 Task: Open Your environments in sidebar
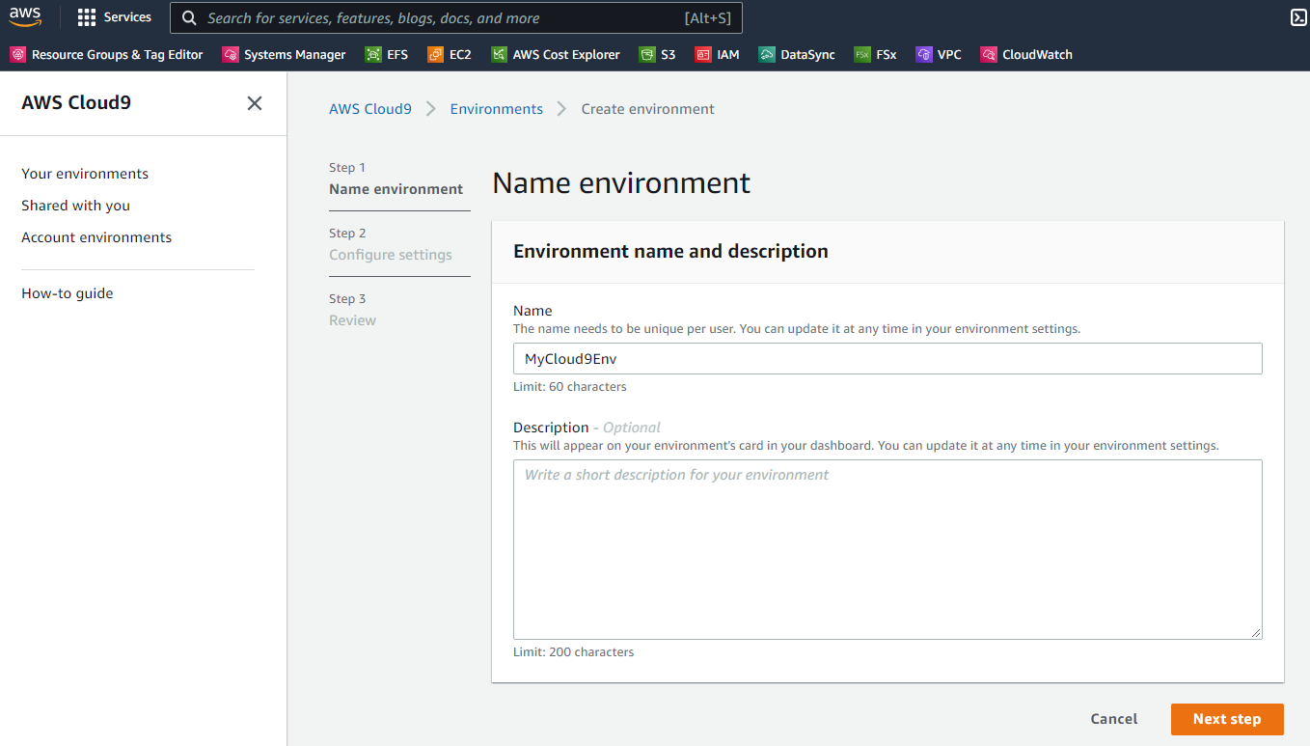85,174
